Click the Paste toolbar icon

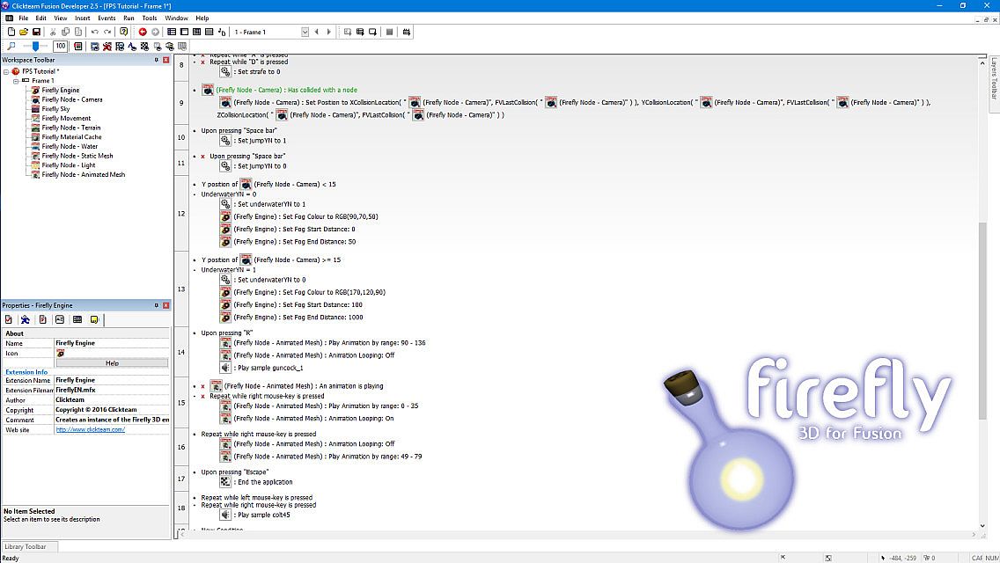pyautogui.click(x=78, y=32)
